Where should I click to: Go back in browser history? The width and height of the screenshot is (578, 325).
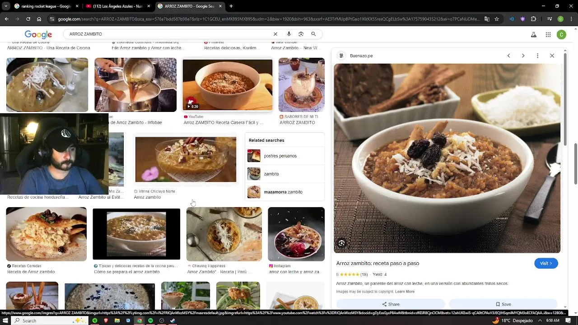(6, 19)
